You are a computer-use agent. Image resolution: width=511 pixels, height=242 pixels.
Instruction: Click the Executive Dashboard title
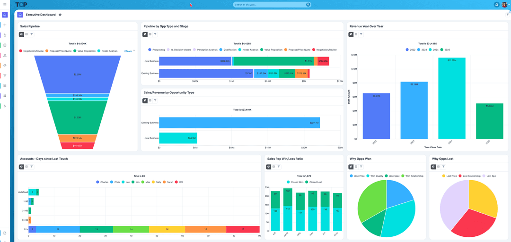(x=41, y=15)
